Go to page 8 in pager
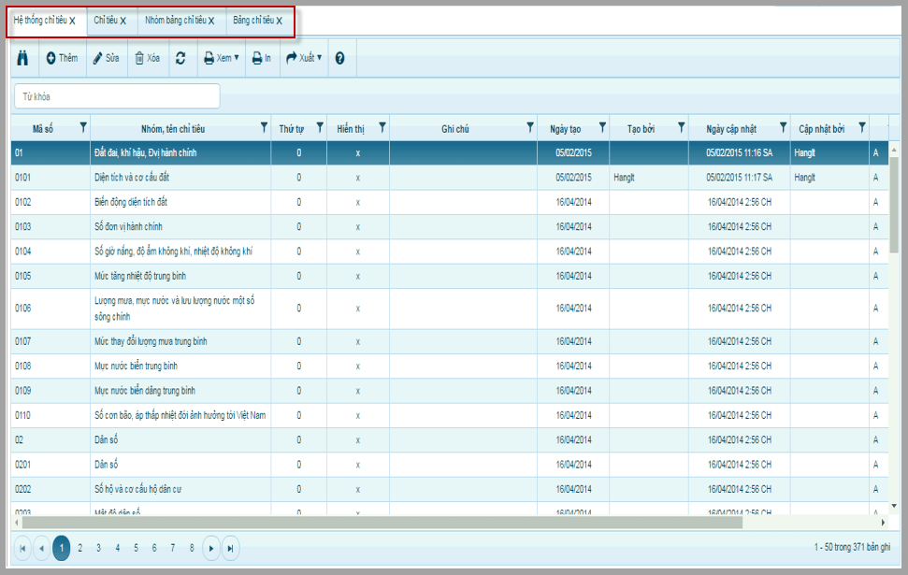This screenshot has width=908, height=575. (x=192, y=548)
